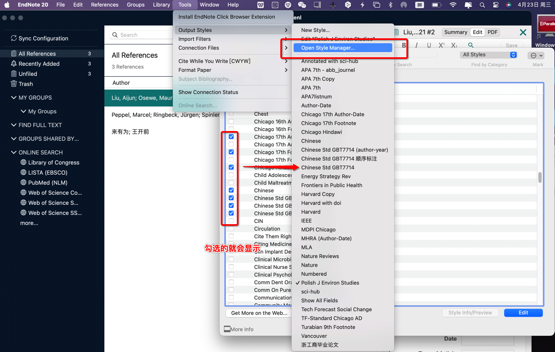Close the reference panel with green X
The width and height of the screenshot is (555, 352).
(523, 32)
